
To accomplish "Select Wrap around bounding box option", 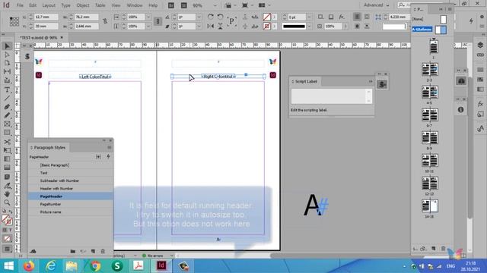I will tap(367, 17).
